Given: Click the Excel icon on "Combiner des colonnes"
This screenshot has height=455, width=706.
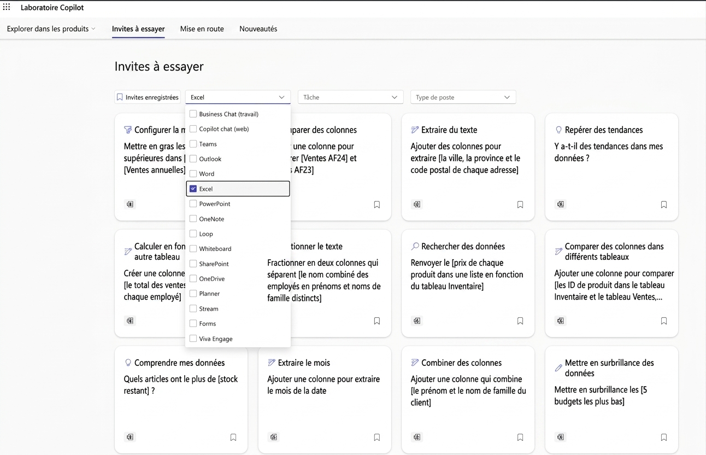Looking at the screenshot, I should [417, 437].
